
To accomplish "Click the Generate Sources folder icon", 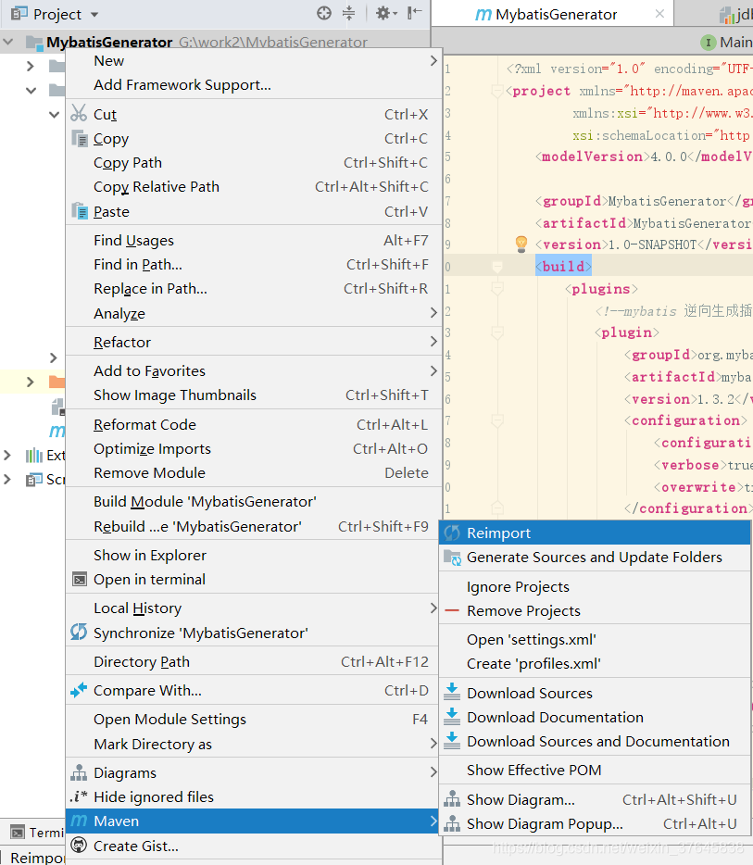I will pos(452,558).
